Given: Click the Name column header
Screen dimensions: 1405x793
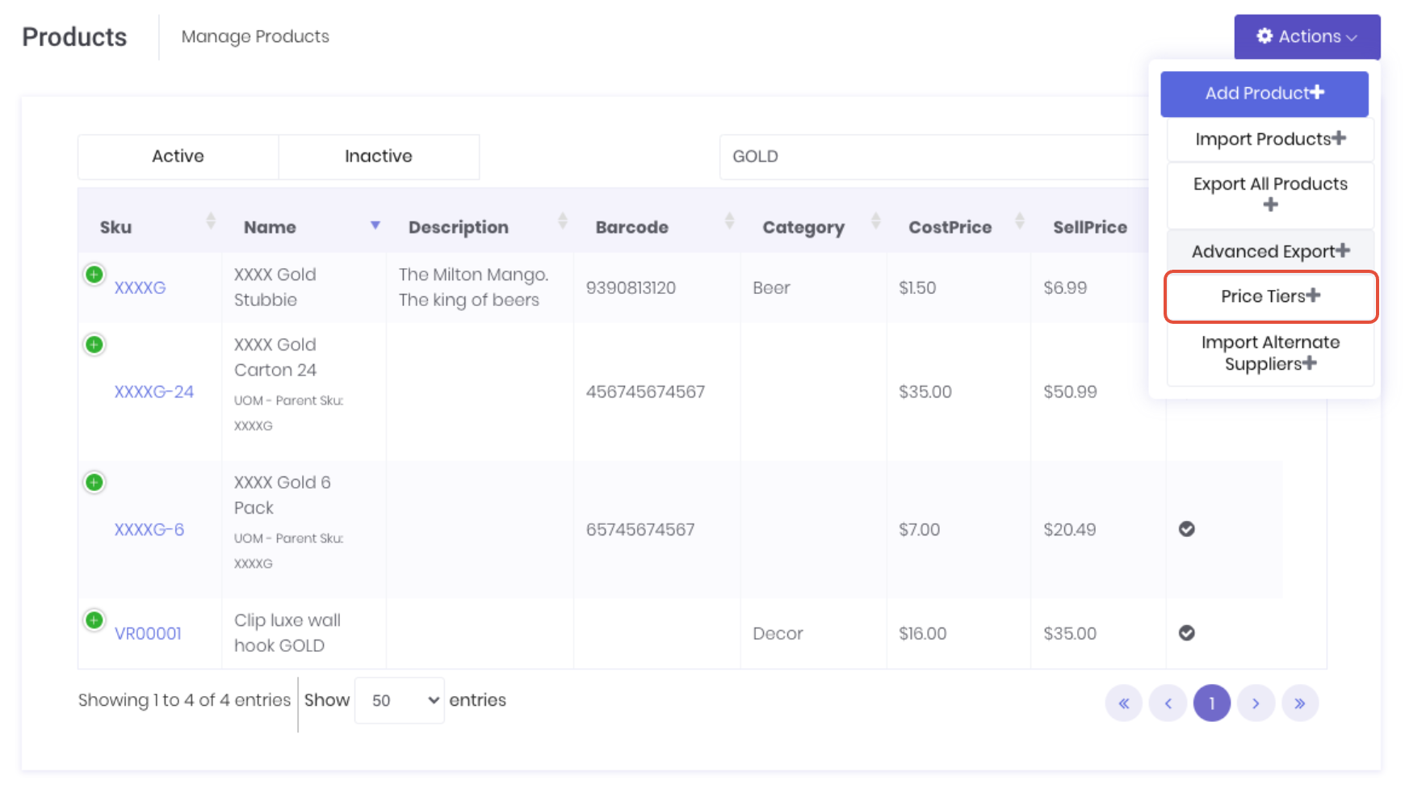Looking at the screenshot, I should pyautogui.click(x=304, y=220).
